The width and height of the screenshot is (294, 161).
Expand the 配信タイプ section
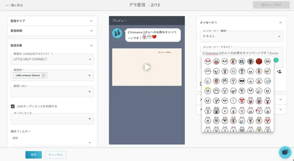coord(91,21)
